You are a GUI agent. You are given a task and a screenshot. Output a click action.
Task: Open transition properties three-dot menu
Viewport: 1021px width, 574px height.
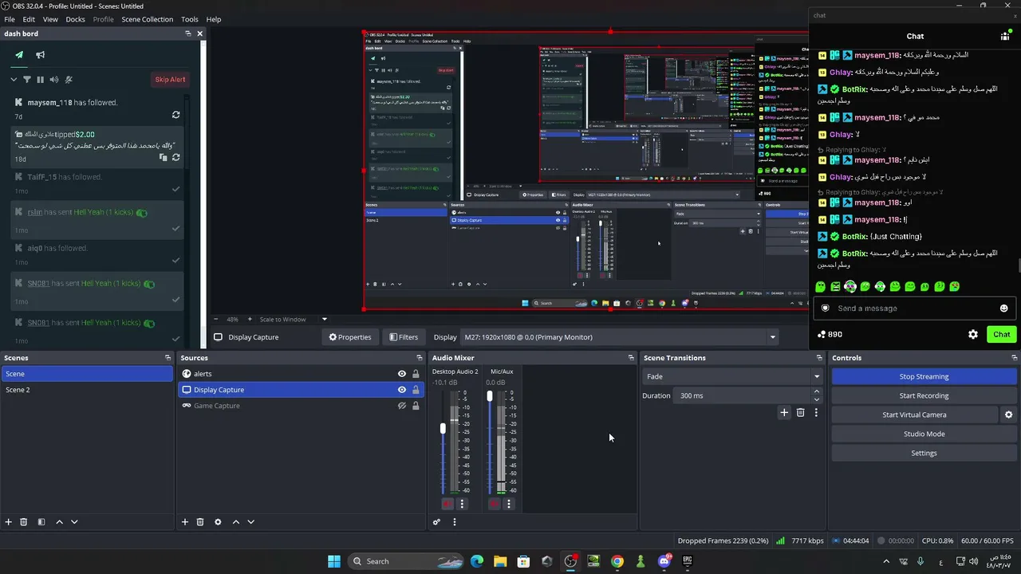(816, 412)
